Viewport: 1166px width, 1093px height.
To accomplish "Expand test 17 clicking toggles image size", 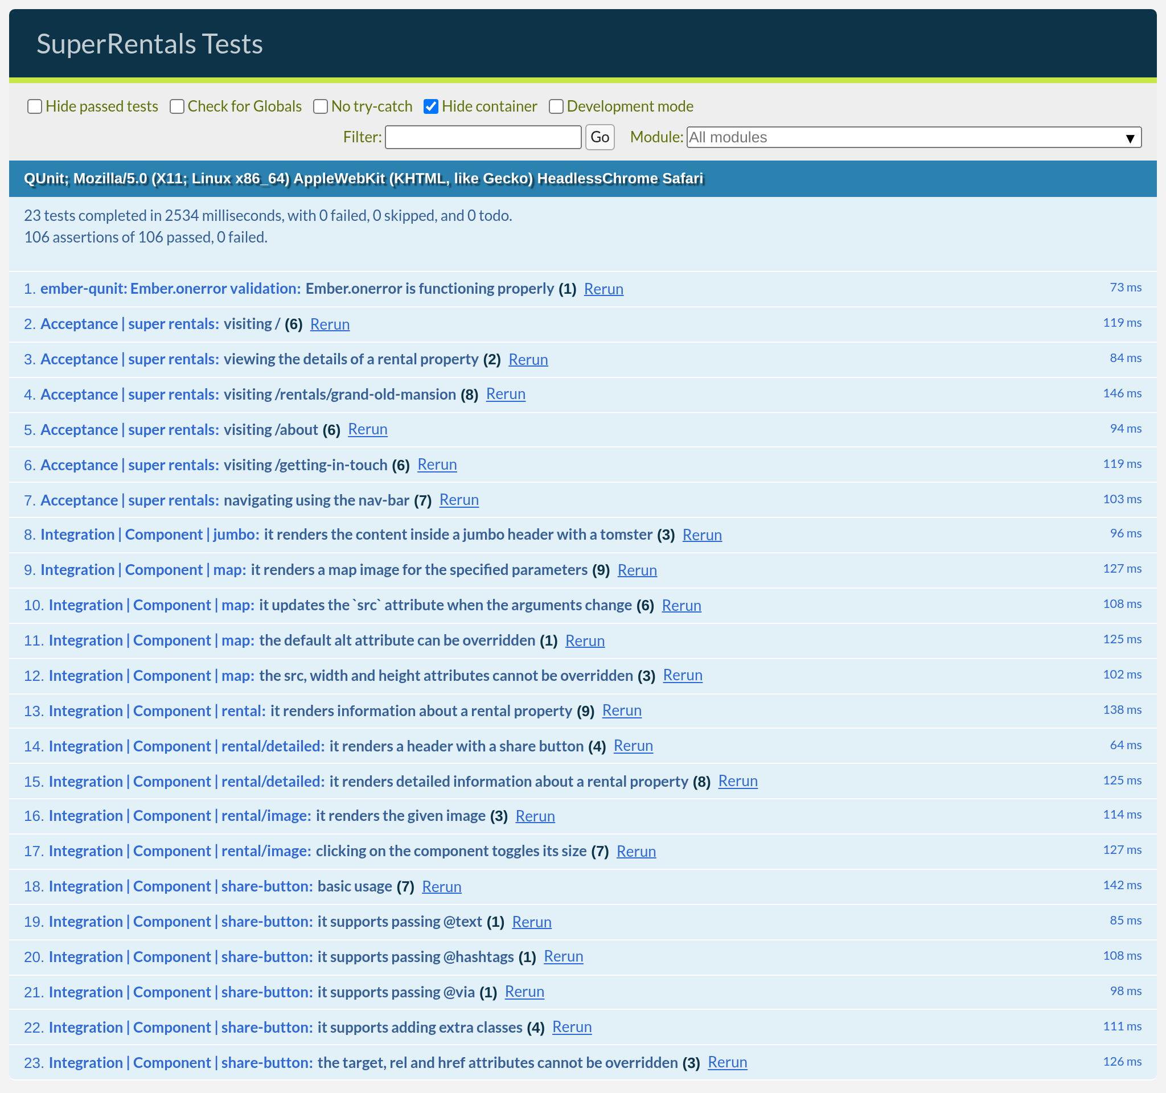I will (x=450, y=852).
